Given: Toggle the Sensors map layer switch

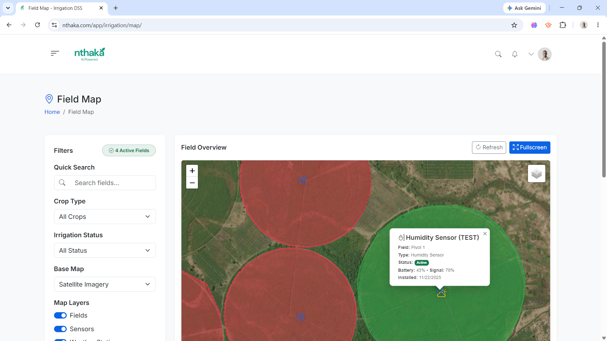Looking at the screenshot, I should [60, 329].
